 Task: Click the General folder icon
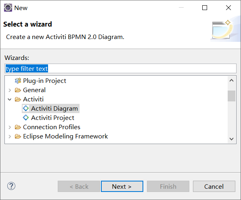18,90
